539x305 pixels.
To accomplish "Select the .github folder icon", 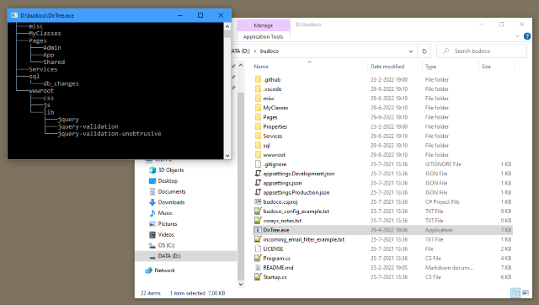I will tap(258, 79).
